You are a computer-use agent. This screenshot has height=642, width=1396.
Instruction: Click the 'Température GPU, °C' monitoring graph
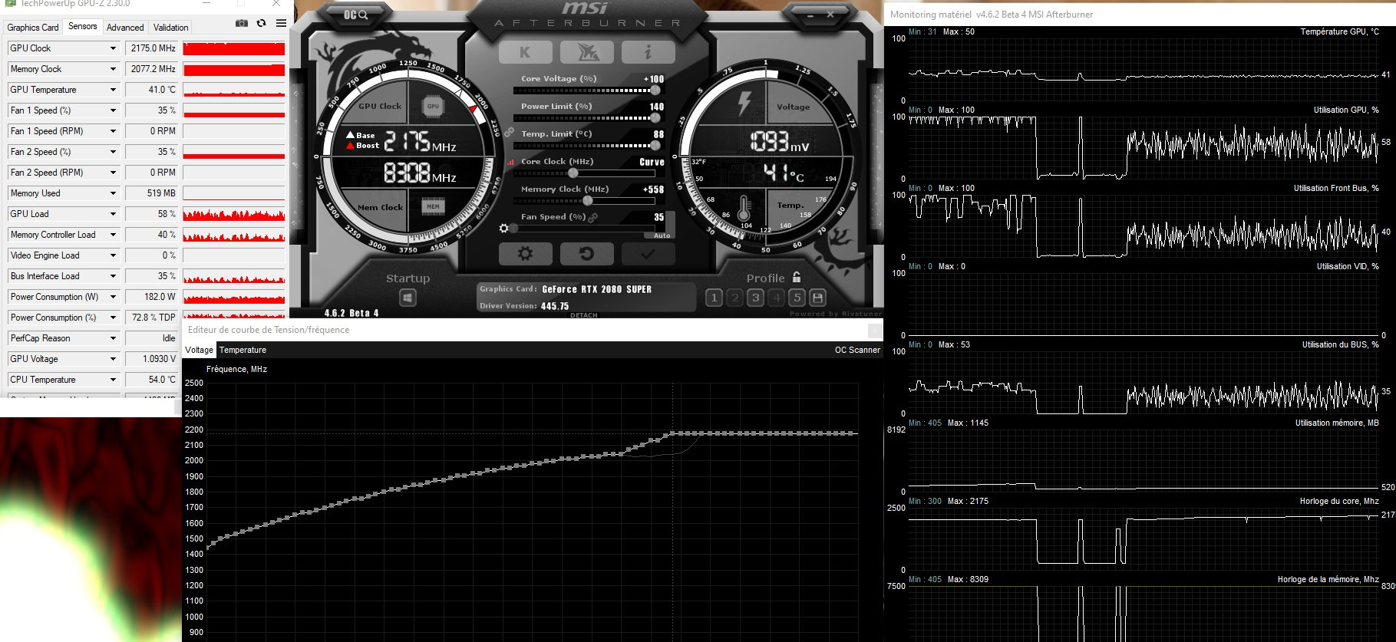pos(1144,70)
